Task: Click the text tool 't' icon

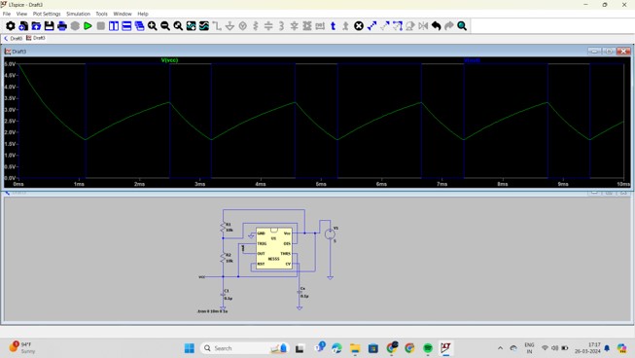Action: coord(333,26)
